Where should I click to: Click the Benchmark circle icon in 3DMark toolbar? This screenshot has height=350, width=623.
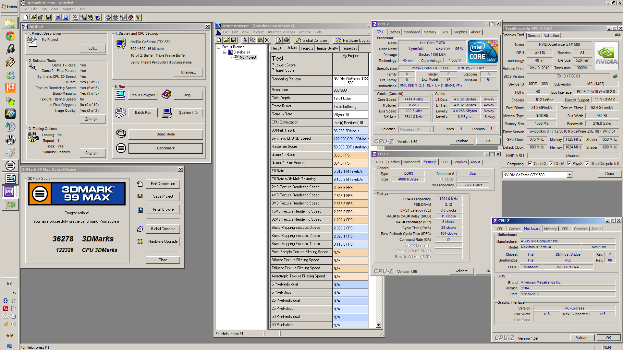[x=116, y=17]
